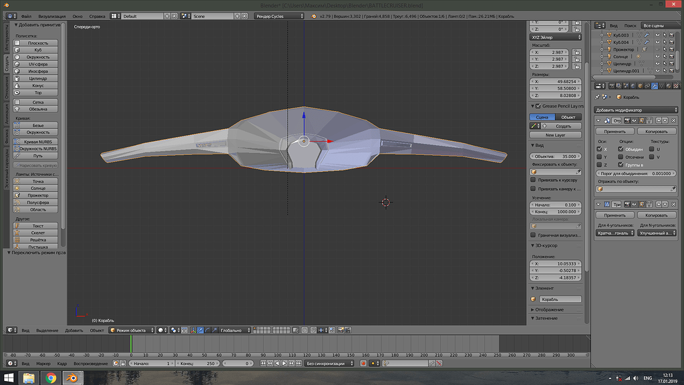Toggle the auto-keyframe record button

coord(363,364)
